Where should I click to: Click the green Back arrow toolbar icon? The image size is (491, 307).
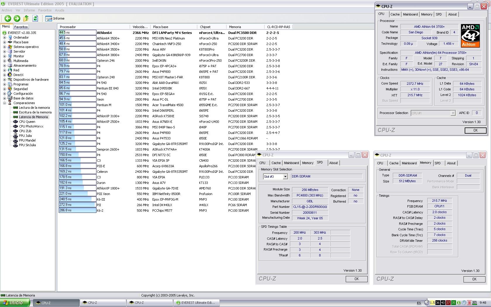[x=8, y=18]
